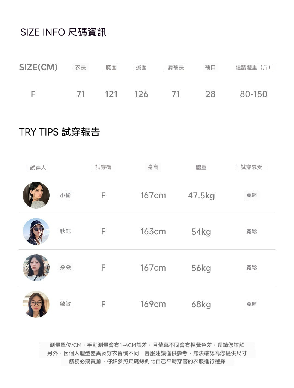Select the 胸圍 column header

click(x=111, y=67)
